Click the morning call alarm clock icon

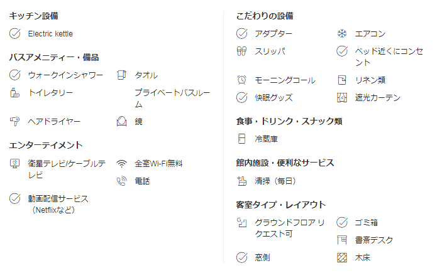point(241,80)
